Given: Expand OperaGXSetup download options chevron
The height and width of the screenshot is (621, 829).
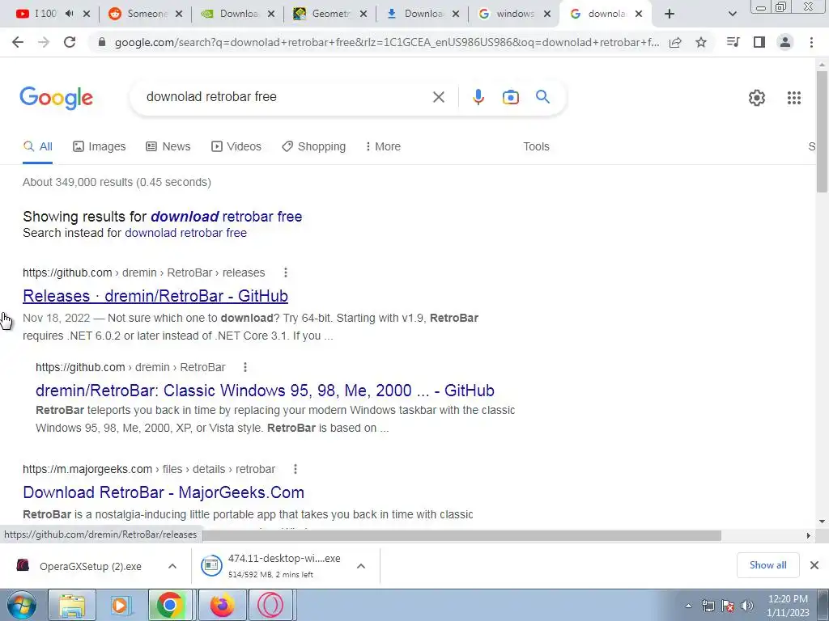Looking at the screenshot, I should [172, 566].
